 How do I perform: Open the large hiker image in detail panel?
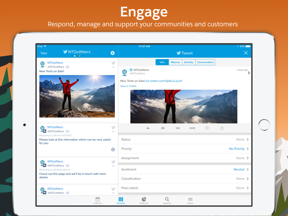tap(184, 107)
